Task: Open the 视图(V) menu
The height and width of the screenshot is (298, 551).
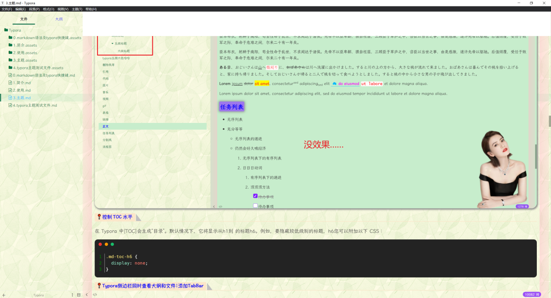Action: pyautogui.click(x=63, y=9)
